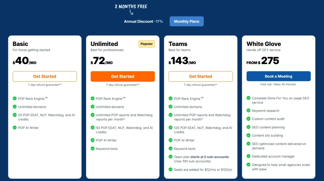
Task: Click checkmark beside Unlimited plan Keyword tools
Action: [x=93, y=148]
